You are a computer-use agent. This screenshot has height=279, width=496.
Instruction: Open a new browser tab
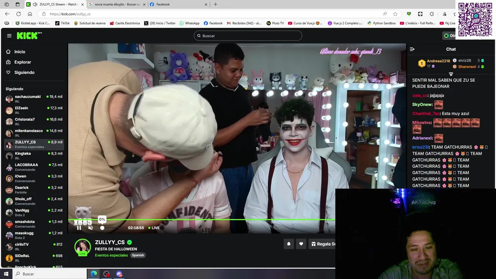(x=215, y=4)
